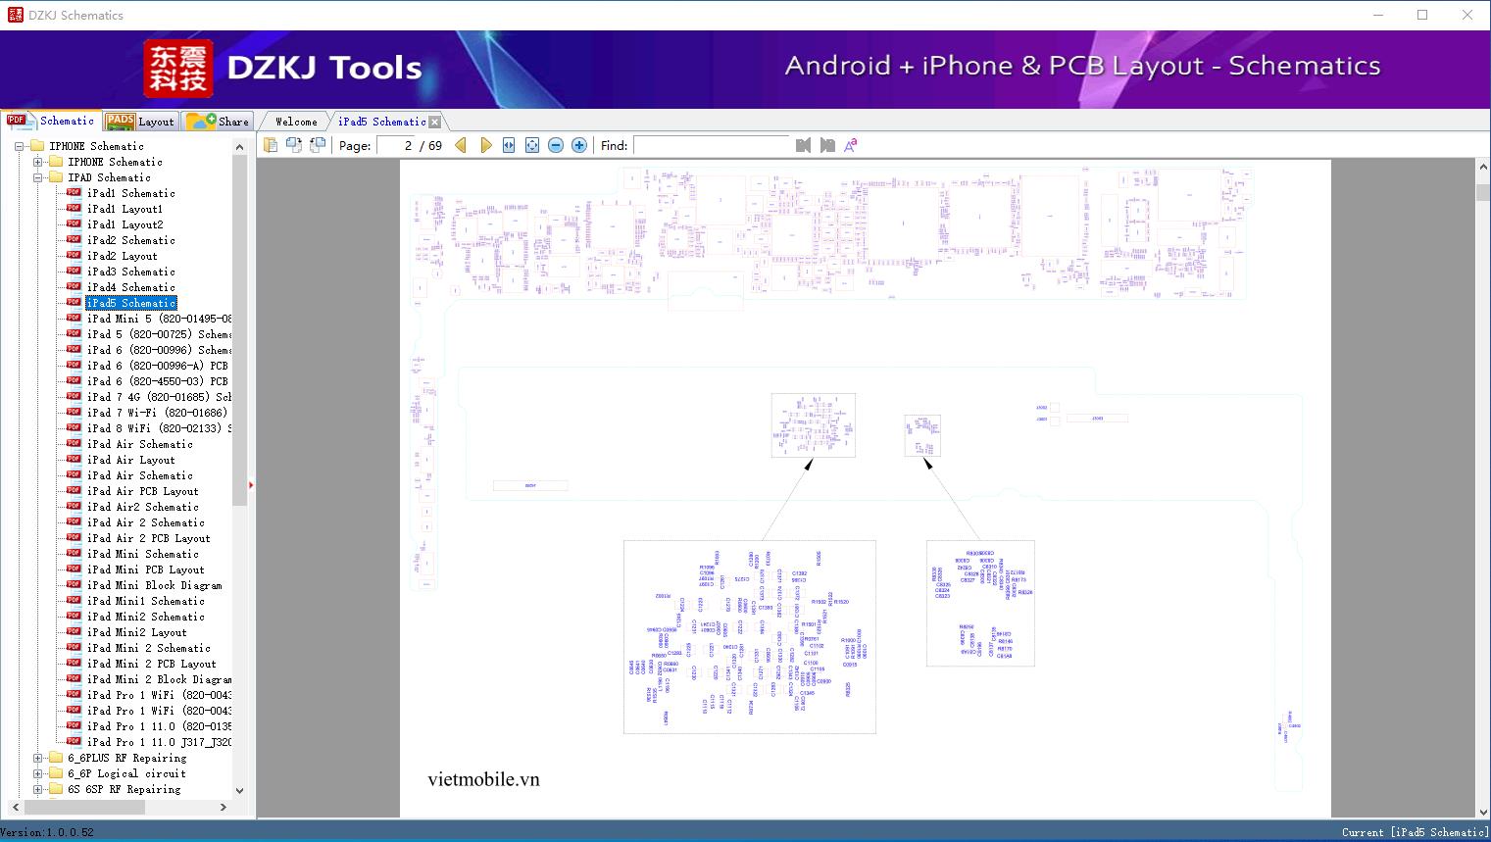This screenshot has width=1491, height=842.
Task: Click the PDF icon beside iPad Air2 Schematic
Action: tap(74, 507)
